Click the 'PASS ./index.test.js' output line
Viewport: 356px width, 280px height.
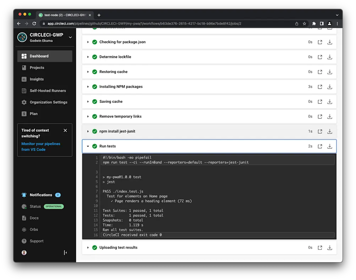coord(123,192)
